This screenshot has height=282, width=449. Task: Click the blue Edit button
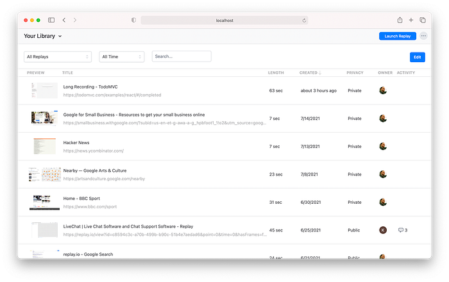click(x=417, y=57)
